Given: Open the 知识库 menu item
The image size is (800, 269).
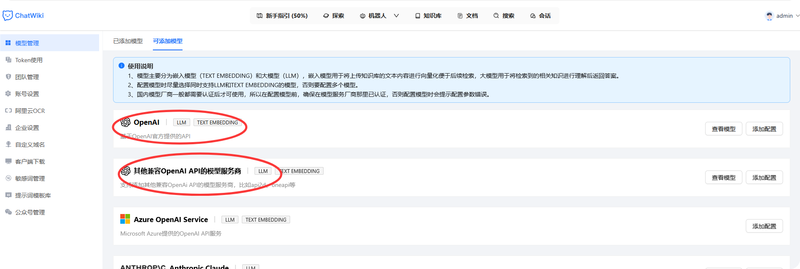Looking at the screenshot, I should coord(428,16).
